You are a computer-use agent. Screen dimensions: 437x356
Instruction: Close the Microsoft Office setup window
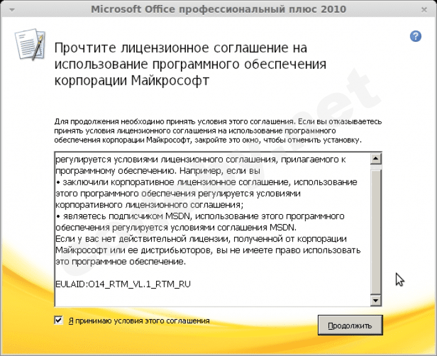pos(424,10)
